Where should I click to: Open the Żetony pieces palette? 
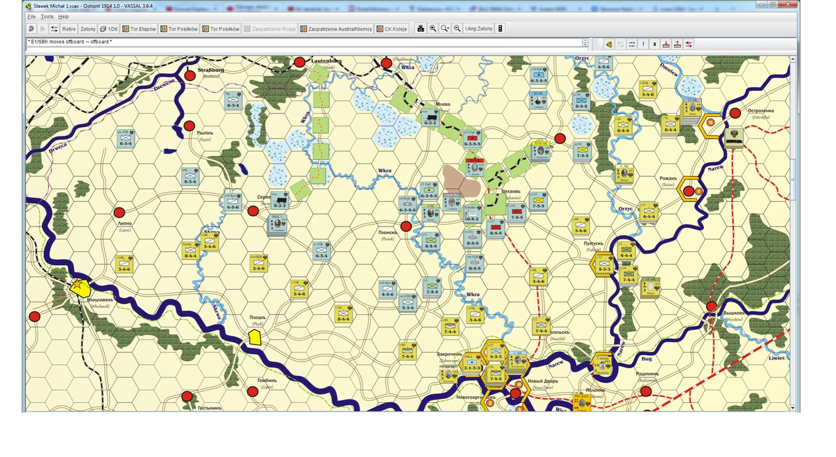[88, 29]
